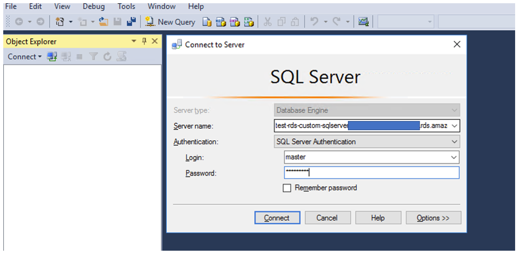
Task: Click the Connect button in the dialog
Action: pos(277,218)
